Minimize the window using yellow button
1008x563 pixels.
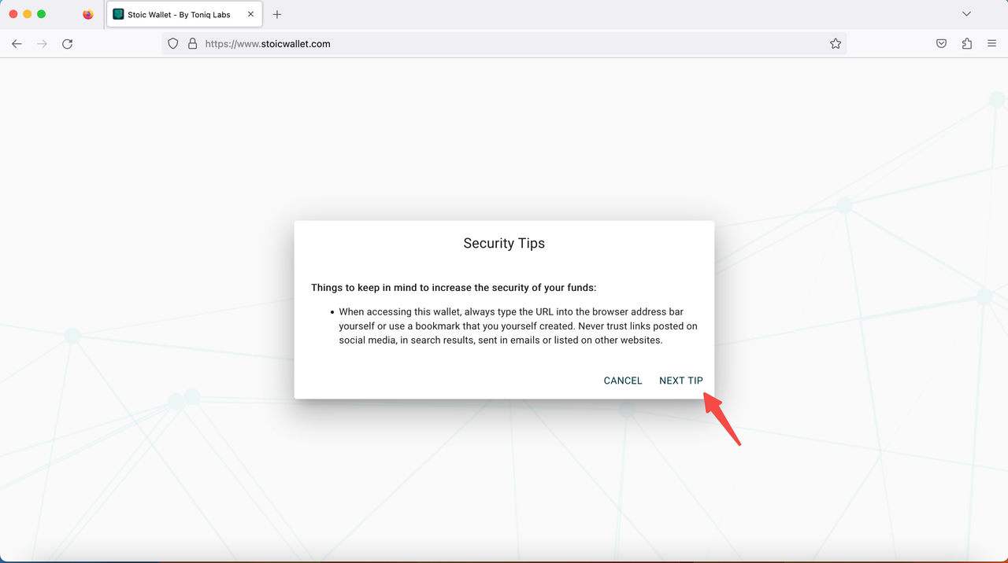(28, 14)
